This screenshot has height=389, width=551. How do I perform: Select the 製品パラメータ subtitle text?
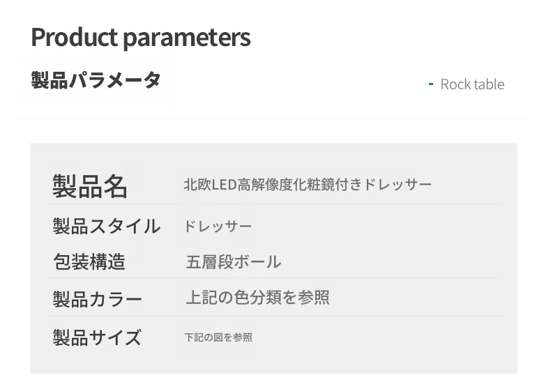(96, 80)
